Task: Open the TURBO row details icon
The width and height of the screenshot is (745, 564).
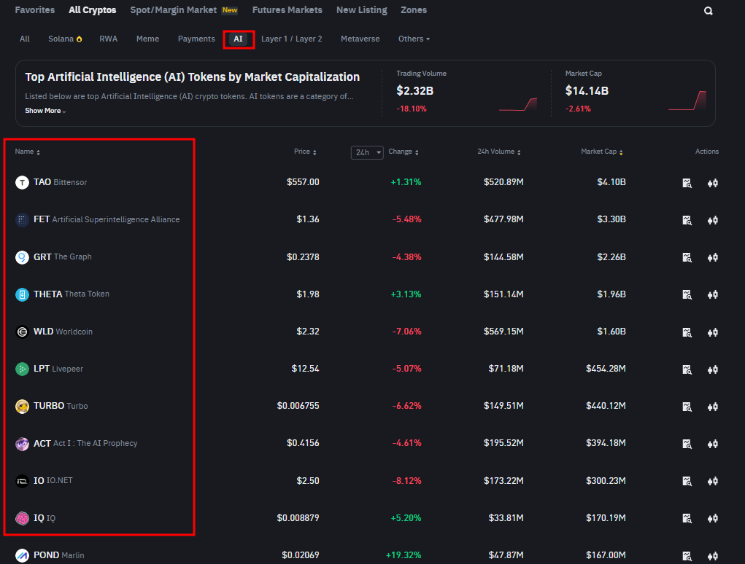Action: pyautogui.click(x=687, y=407)
